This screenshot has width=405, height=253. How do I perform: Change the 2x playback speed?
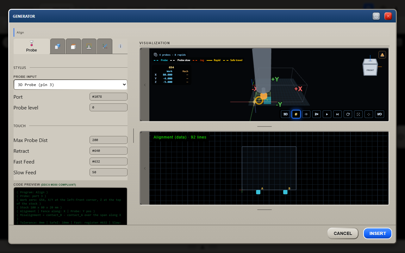pos(317,114)
